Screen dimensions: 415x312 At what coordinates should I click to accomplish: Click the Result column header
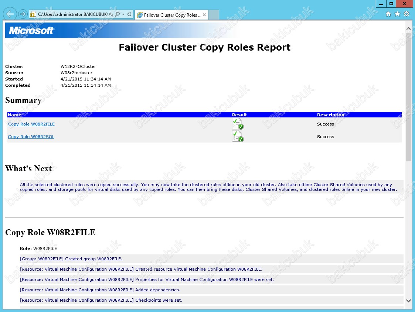point(239,115)
